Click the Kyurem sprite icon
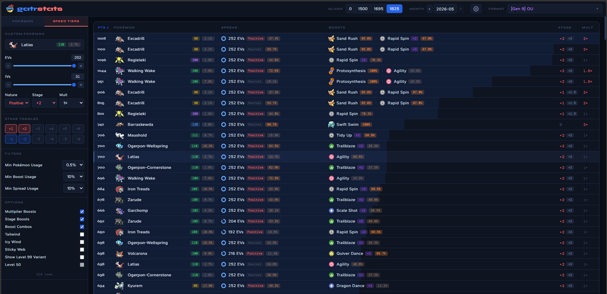 (119, 286)
